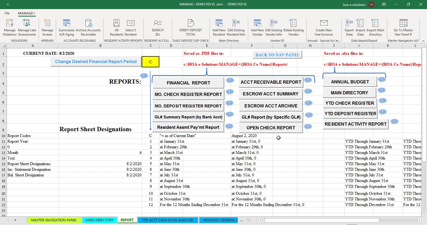This screenshot has height=225, width=427.
Task: Switch to MAIN DIRECTORY sheet tab
Action: coord(100,220)
